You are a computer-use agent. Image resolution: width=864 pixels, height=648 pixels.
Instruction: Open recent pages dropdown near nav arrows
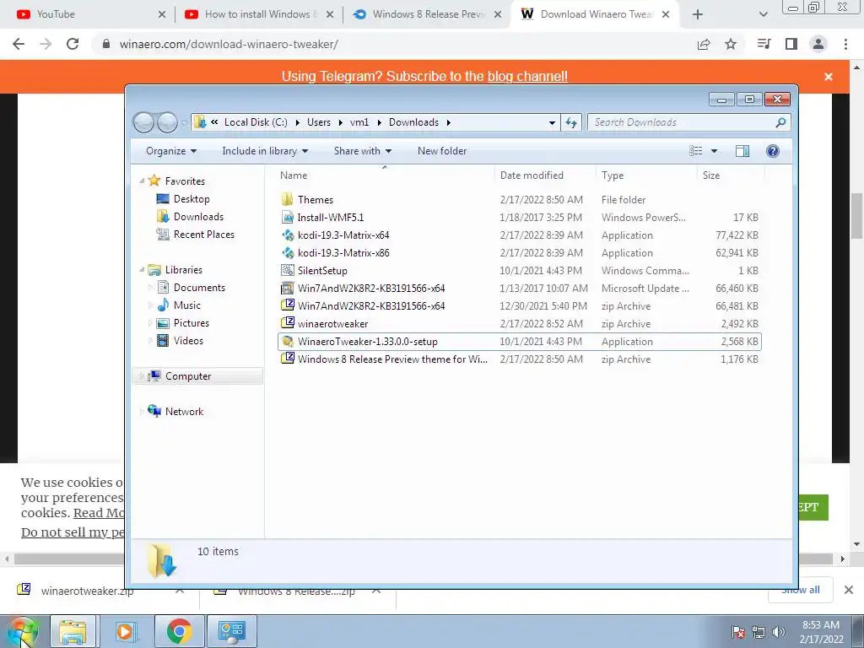[184, 122]
